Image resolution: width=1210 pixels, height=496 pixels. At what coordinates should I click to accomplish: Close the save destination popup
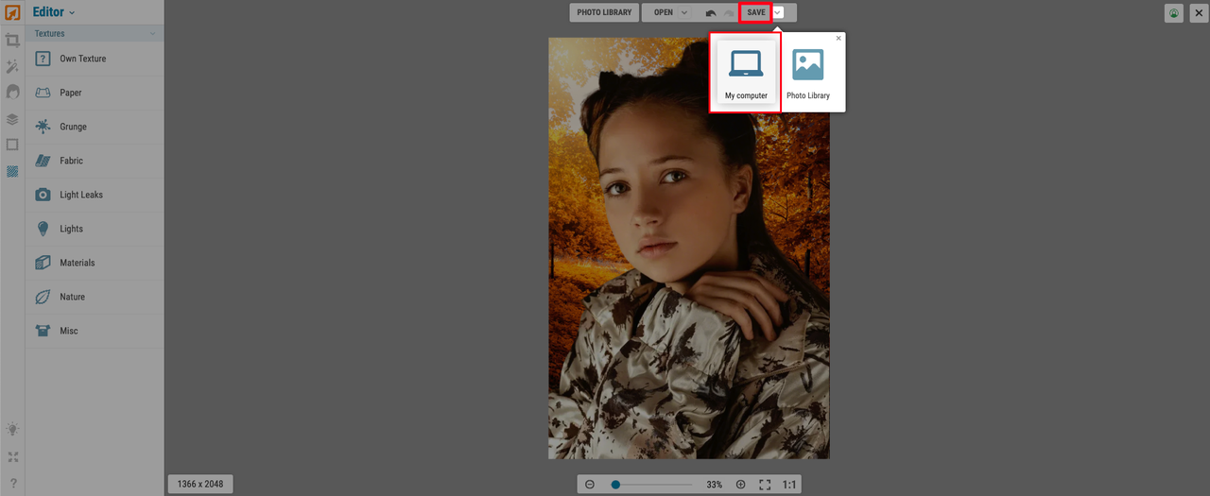click(838, 39)
